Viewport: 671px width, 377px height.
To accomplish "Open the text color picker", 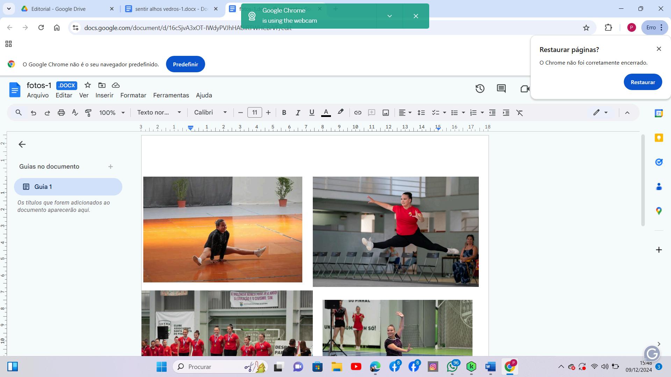I will [x=326, y=113].
